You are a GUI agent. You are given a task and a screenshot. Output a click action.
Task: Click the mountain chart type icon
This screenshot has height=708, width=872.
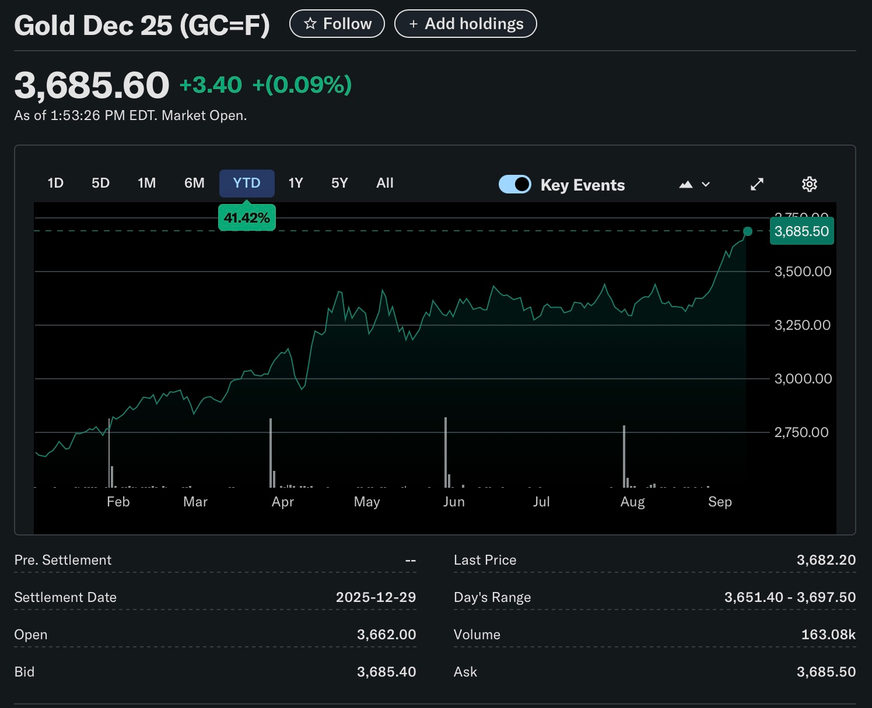686,185
